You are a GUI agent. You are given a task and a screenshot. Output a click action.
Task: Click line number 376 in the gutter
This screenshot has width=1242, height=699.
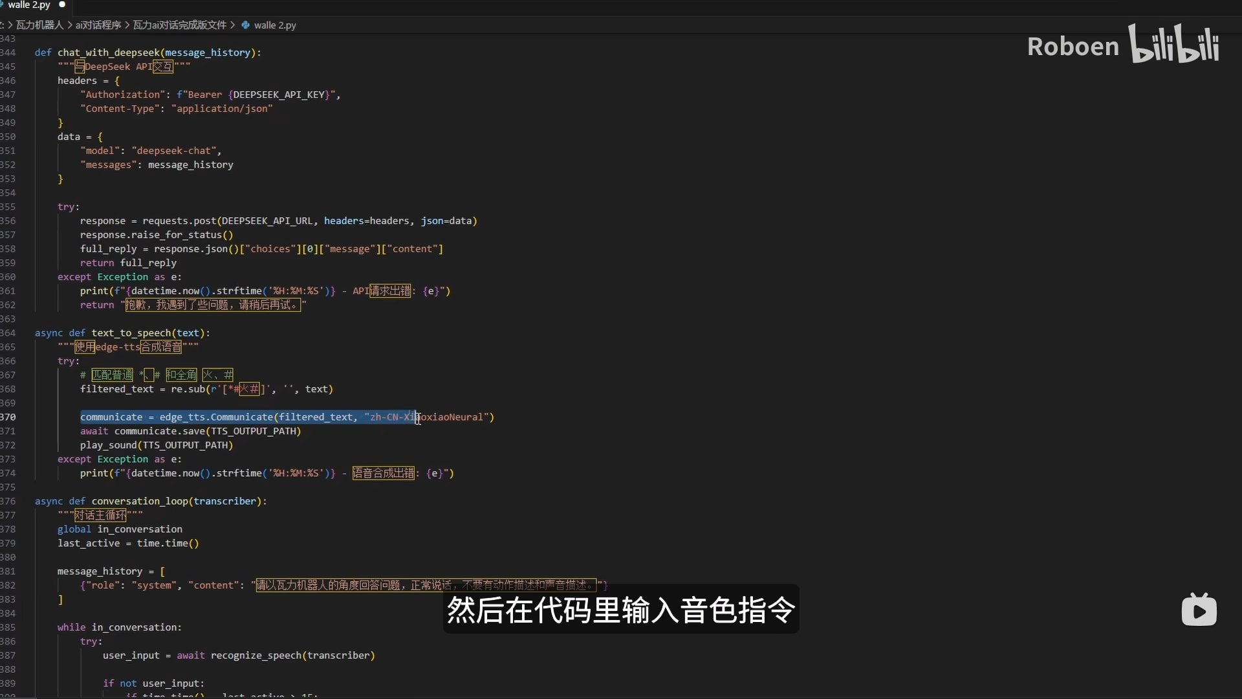tap(8, 502)
